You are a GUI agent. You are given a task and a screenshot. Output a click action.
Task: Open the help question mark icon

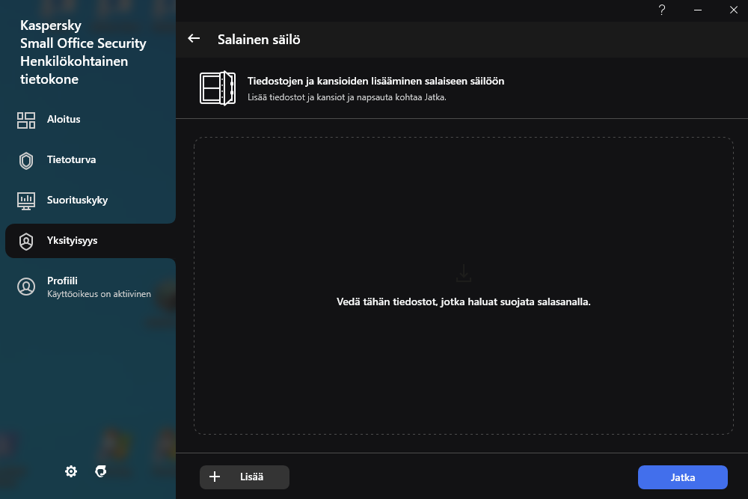tap(662, 10)
